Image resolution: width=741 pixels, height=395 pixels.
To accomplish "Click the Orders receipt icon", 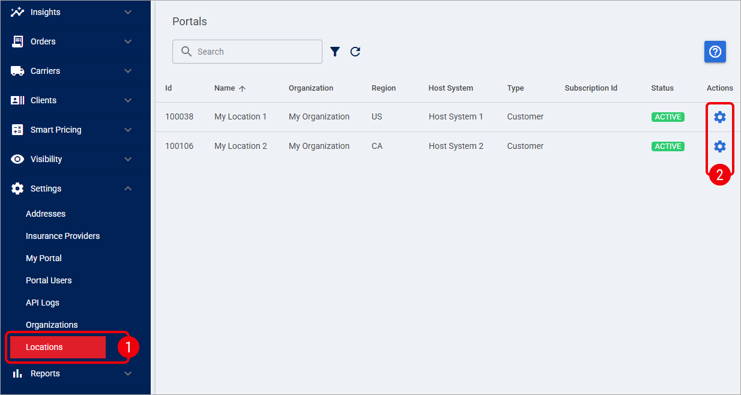I will point(17,41).
